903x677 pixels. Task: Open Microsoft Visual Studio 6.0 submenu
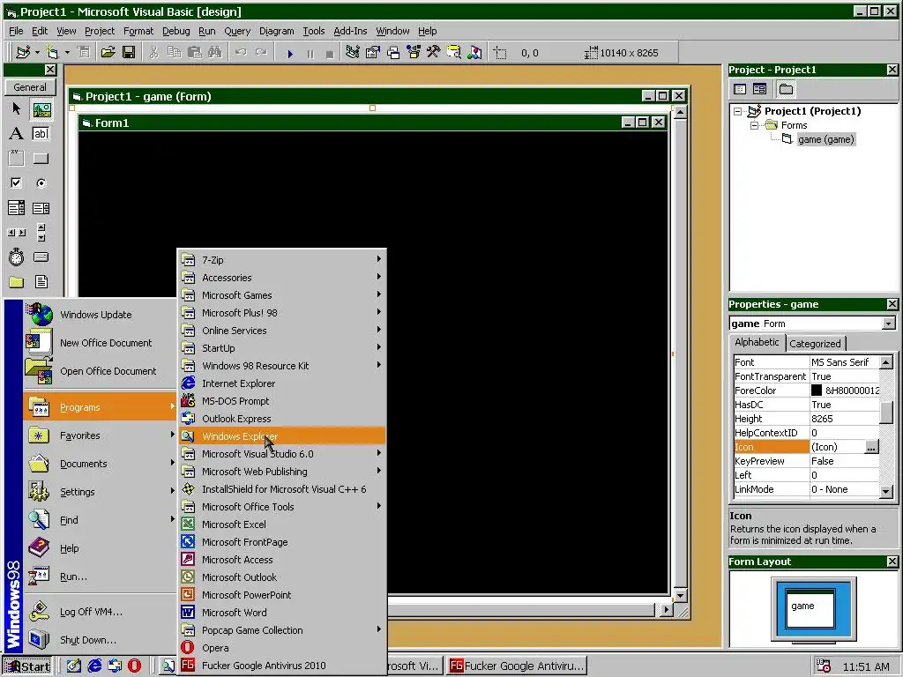coord(281,454)
